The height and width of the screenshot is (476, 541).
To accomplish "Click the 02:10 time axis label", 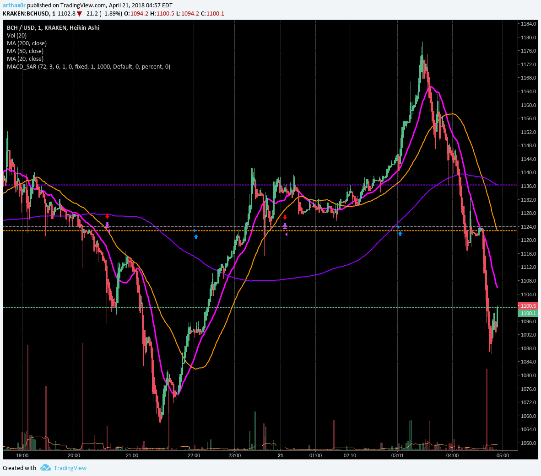I will pyautogui.click(x=350, y=456).
